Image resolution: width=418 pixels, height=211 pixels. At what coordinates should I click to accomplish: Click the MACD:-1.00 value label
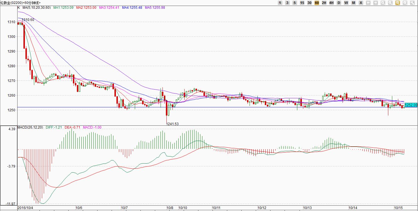click(92, 127)
